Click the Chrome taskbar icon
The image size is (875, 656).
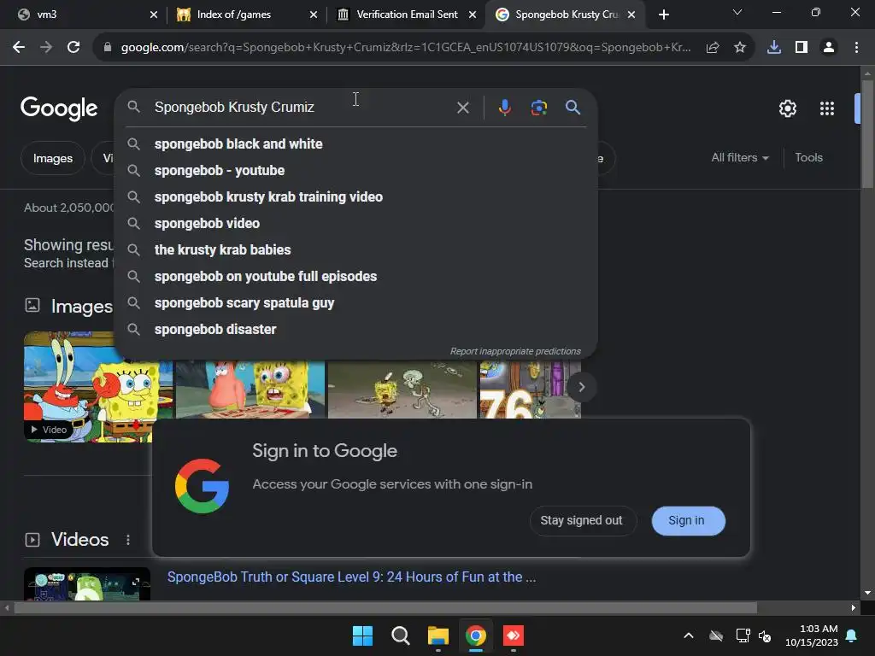pyautogui.click(x=475, y=635)
